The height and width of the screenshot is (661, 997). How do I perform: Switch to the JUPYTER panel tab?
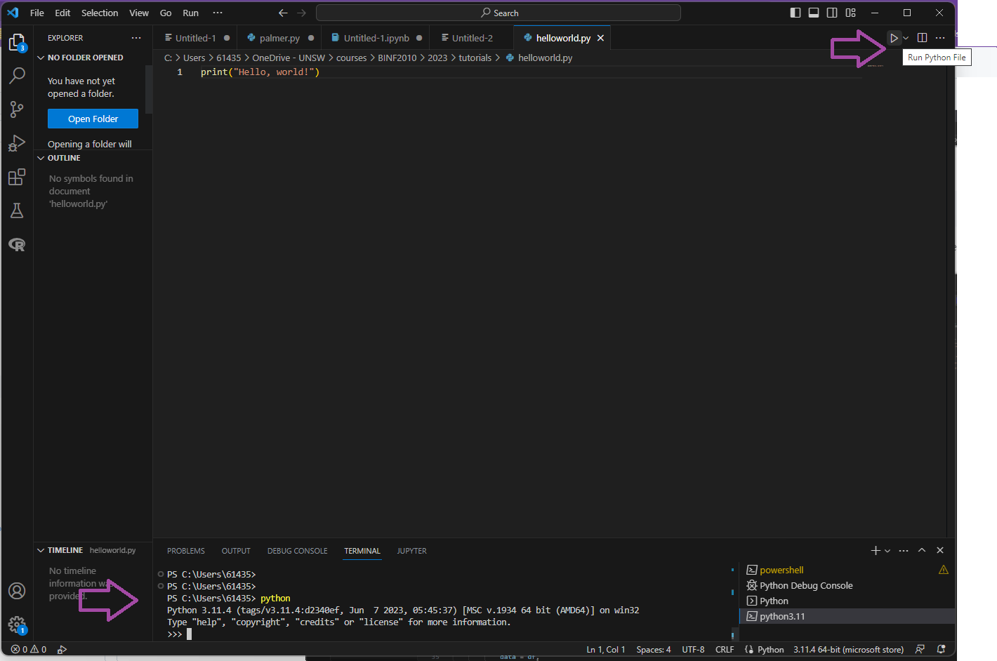tap(411, 551)
